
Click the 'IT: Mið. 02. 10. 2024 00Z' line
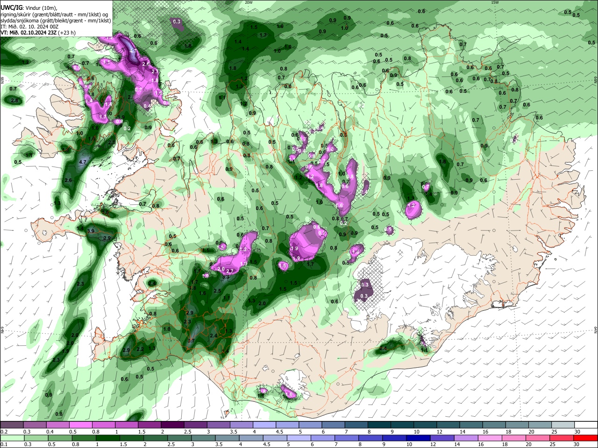point(29,27)
